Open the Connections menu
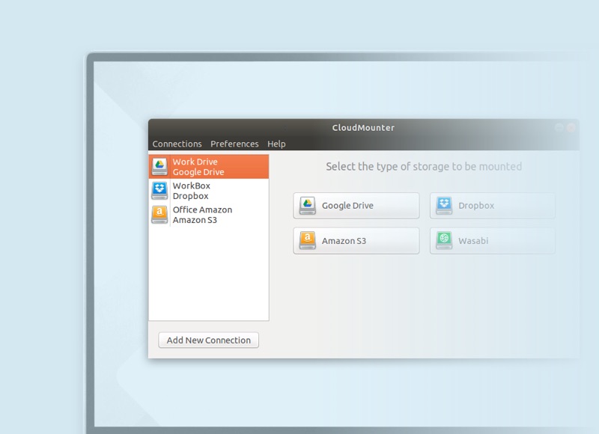 [x=177, y=144]
